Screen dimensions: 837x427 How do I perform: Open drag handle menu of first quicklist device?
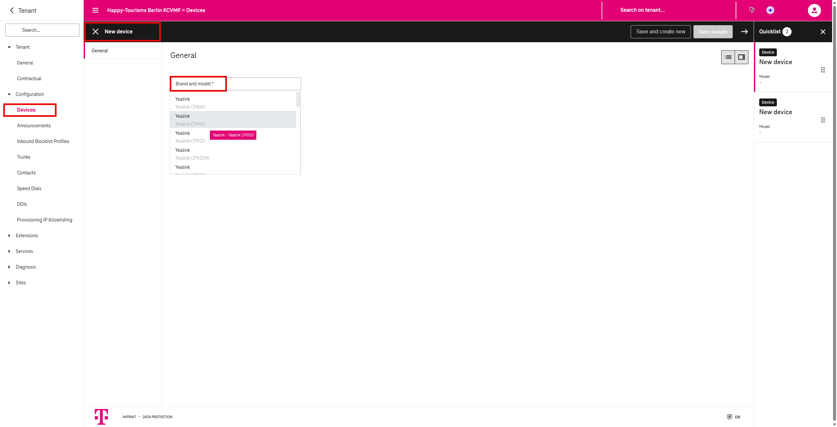coord(823,70)
